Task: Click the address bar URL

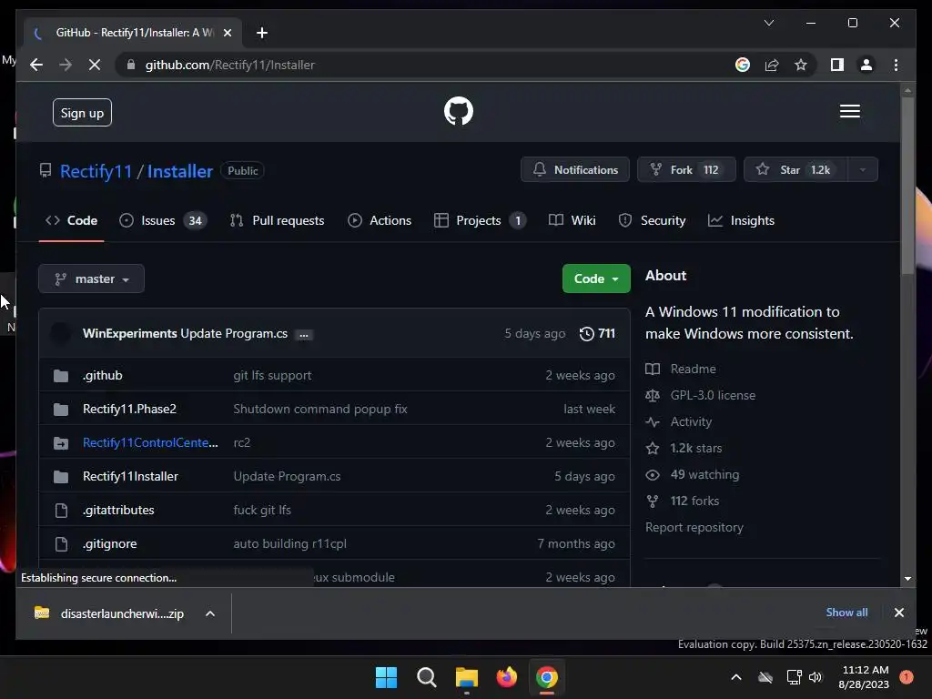Action: pos(230,65)
